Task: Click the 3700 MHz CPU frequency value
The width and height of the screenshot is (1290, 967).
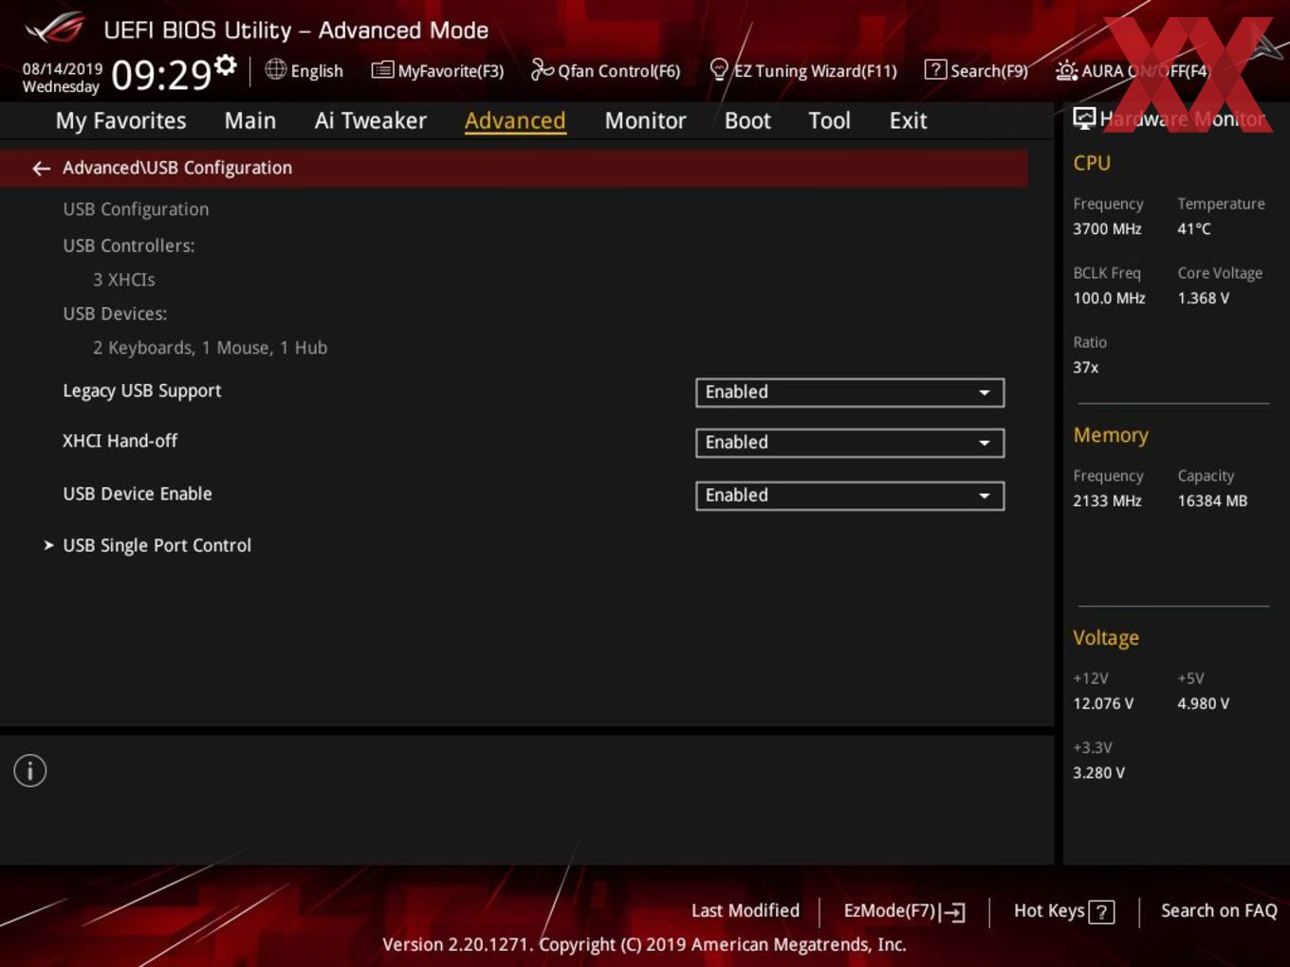Action: coord(1107,228)
